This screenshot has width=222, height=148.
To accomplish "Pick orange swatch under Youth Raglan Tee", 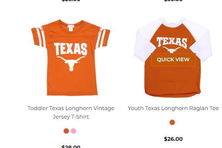I will tap(172, 123).
